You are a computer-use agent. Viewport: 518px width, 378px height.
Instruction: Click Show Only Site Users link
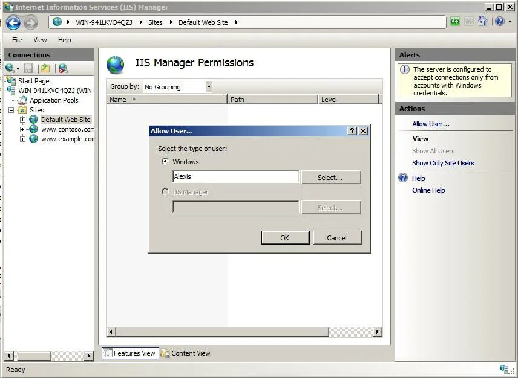coord(443,163)
